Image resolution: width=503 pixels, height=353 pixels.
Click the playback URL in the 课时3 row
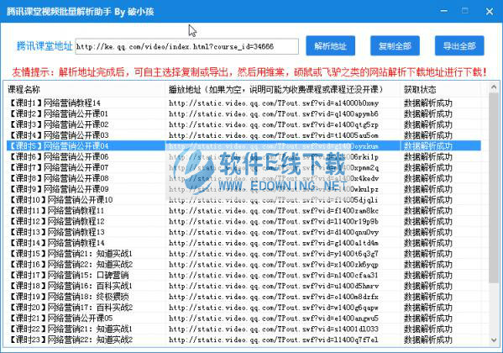[274, 124]
